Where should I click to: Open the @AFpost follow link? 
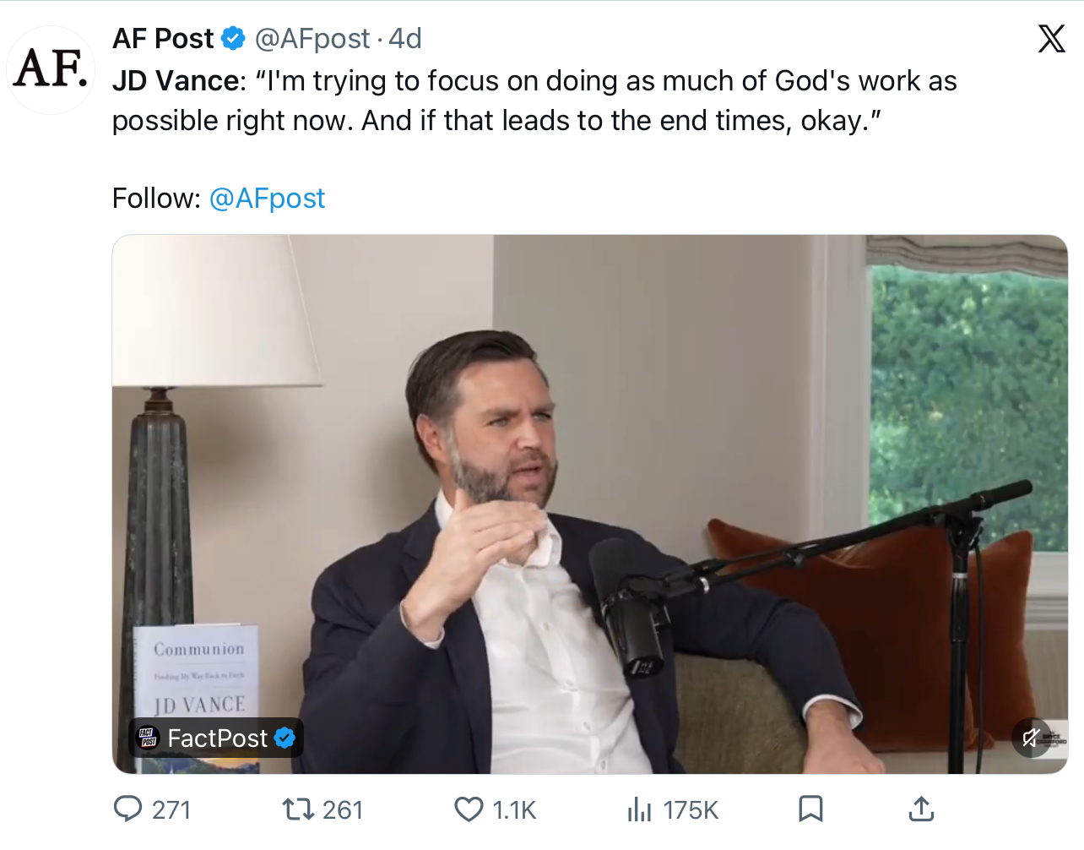[x=267, y=198]
